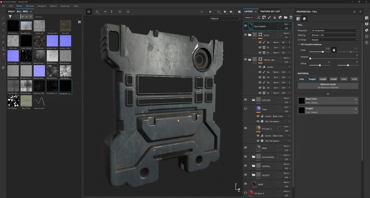Hide the DUST folder layer
This screenshot has width=370, height=198.
pos(246,35)
